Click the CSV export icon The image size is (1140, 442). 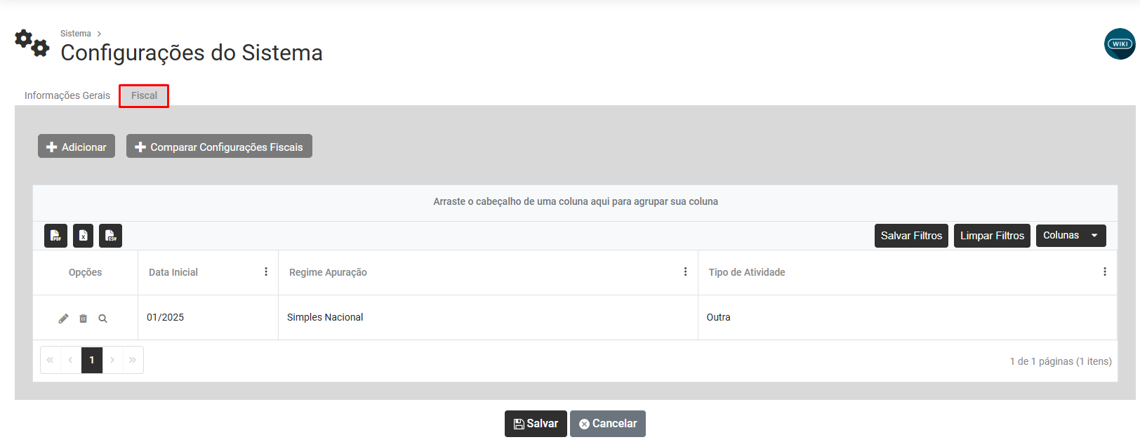110,236
